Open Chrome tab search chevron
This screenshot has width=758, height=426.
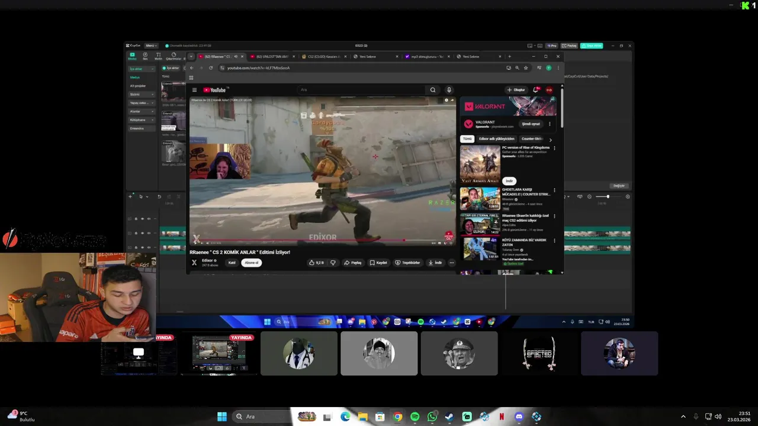(191, 57)
